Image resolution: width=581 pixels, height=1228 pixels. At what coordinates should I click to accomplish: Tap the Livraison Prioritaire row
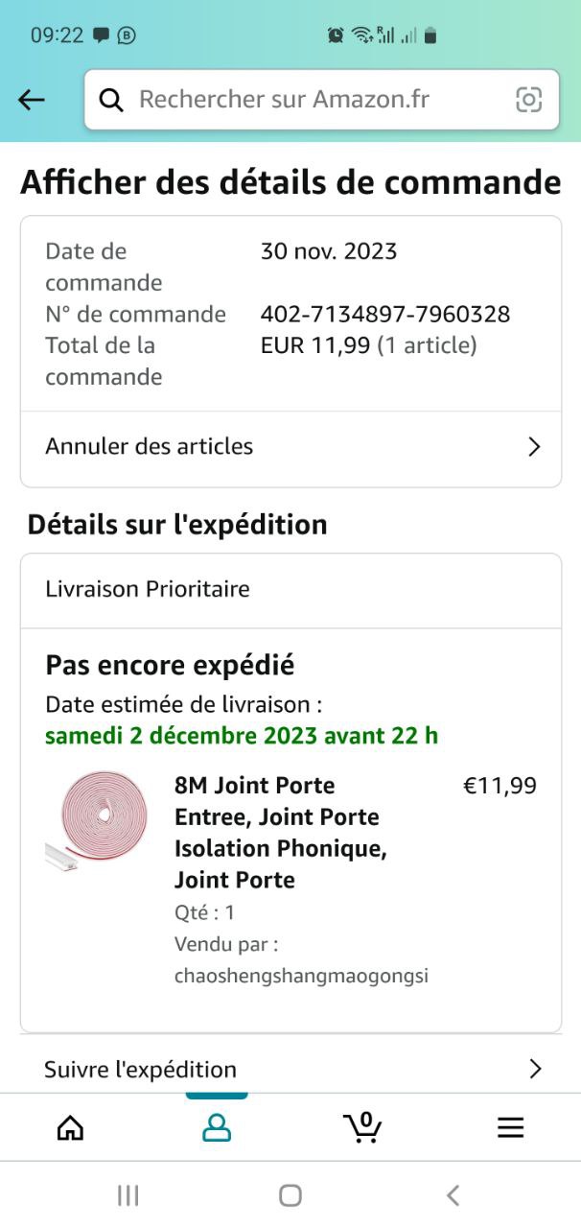(x=148, y=589)
